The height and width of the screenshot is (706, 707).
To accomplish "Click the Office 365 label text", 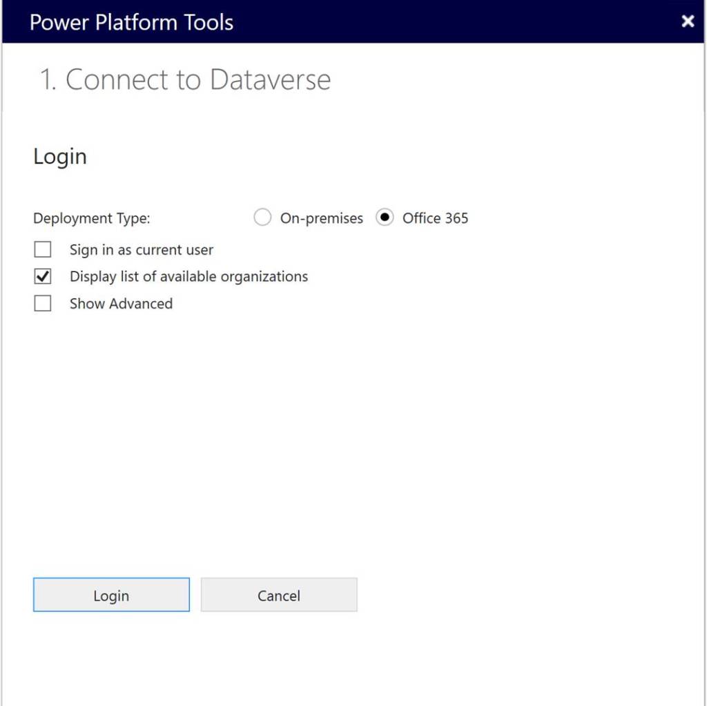I will [x=435, y=218].
